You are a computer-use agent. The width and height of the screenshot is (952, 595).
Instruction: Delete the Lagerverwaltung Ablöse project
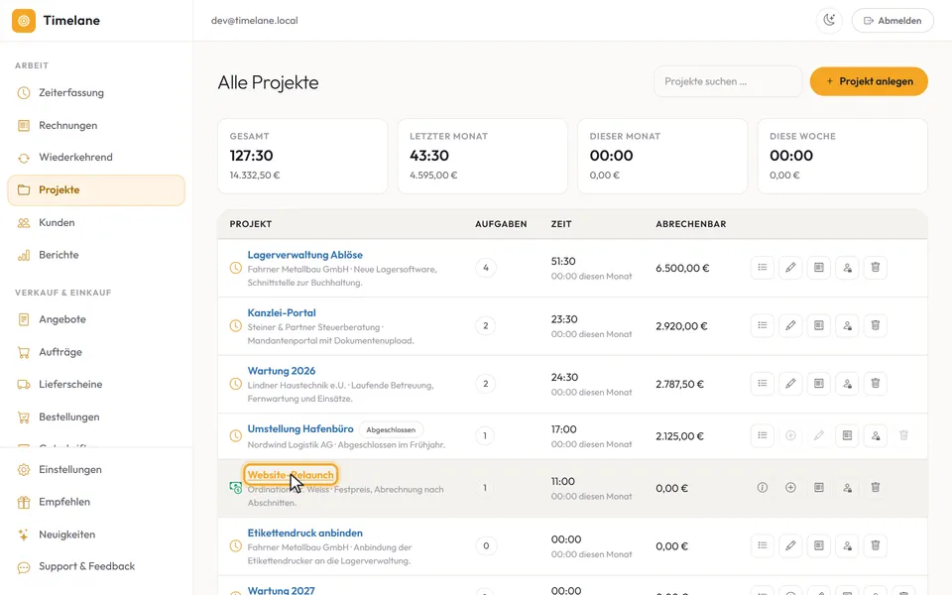pos(876,268)
